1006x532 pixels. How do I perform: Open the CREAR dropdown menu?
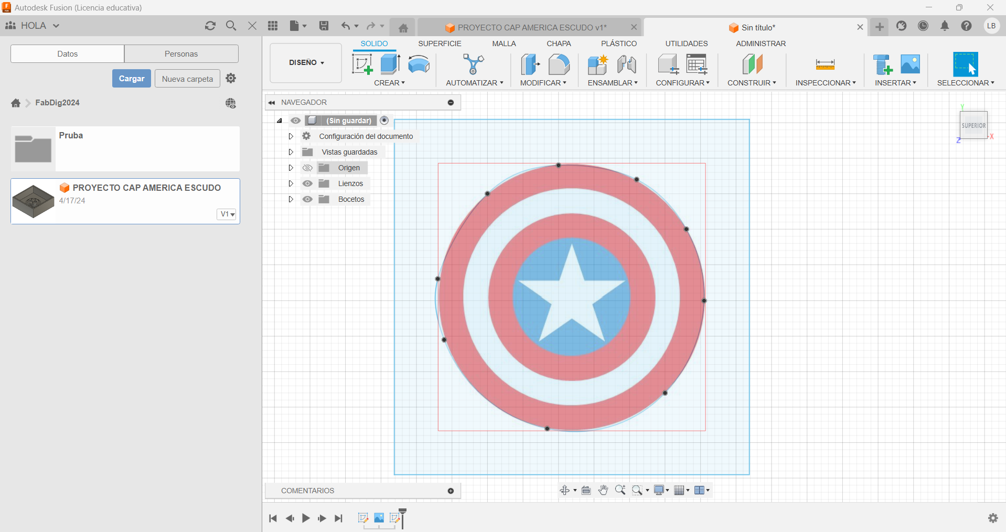pyautogui.click(x=389, y=83)
